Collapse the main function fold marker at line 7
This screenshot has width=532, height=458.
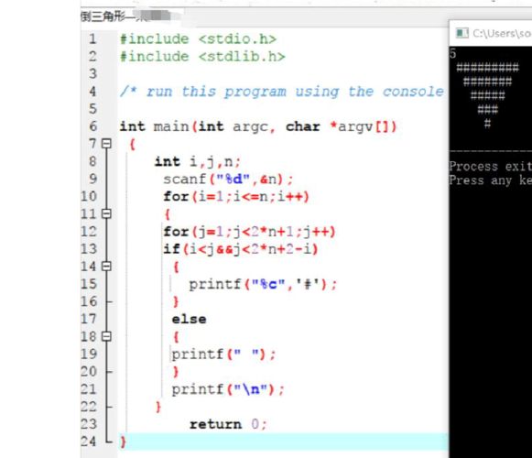click(x=106, y=144)
